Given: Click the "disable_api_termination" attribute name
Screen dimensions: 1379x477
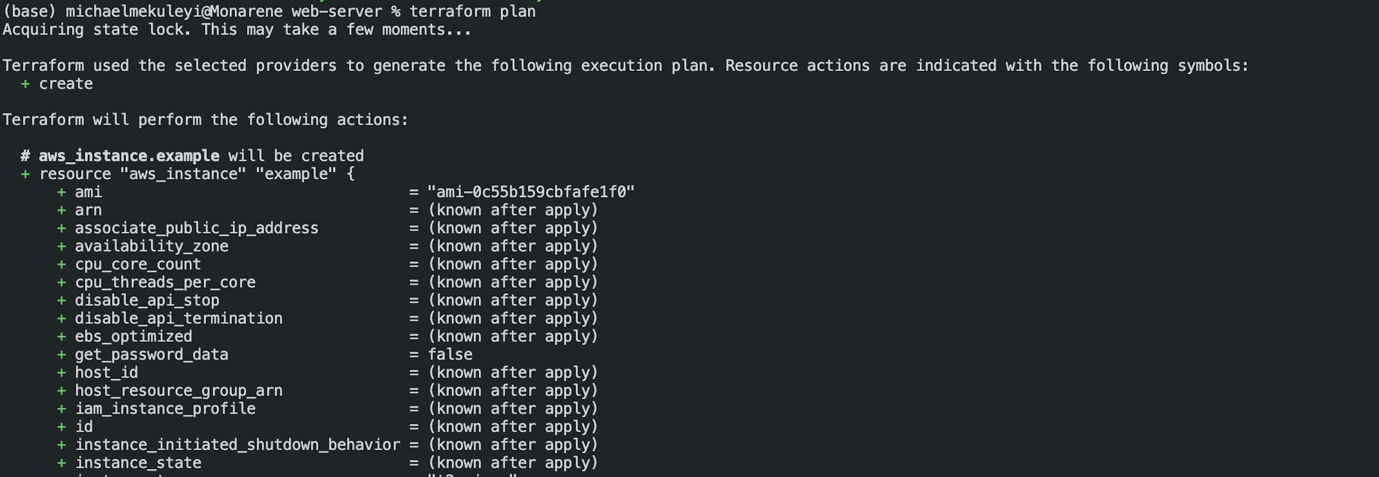Looking at the screenshot, I should pyautogui.click(x=178, y=318).
